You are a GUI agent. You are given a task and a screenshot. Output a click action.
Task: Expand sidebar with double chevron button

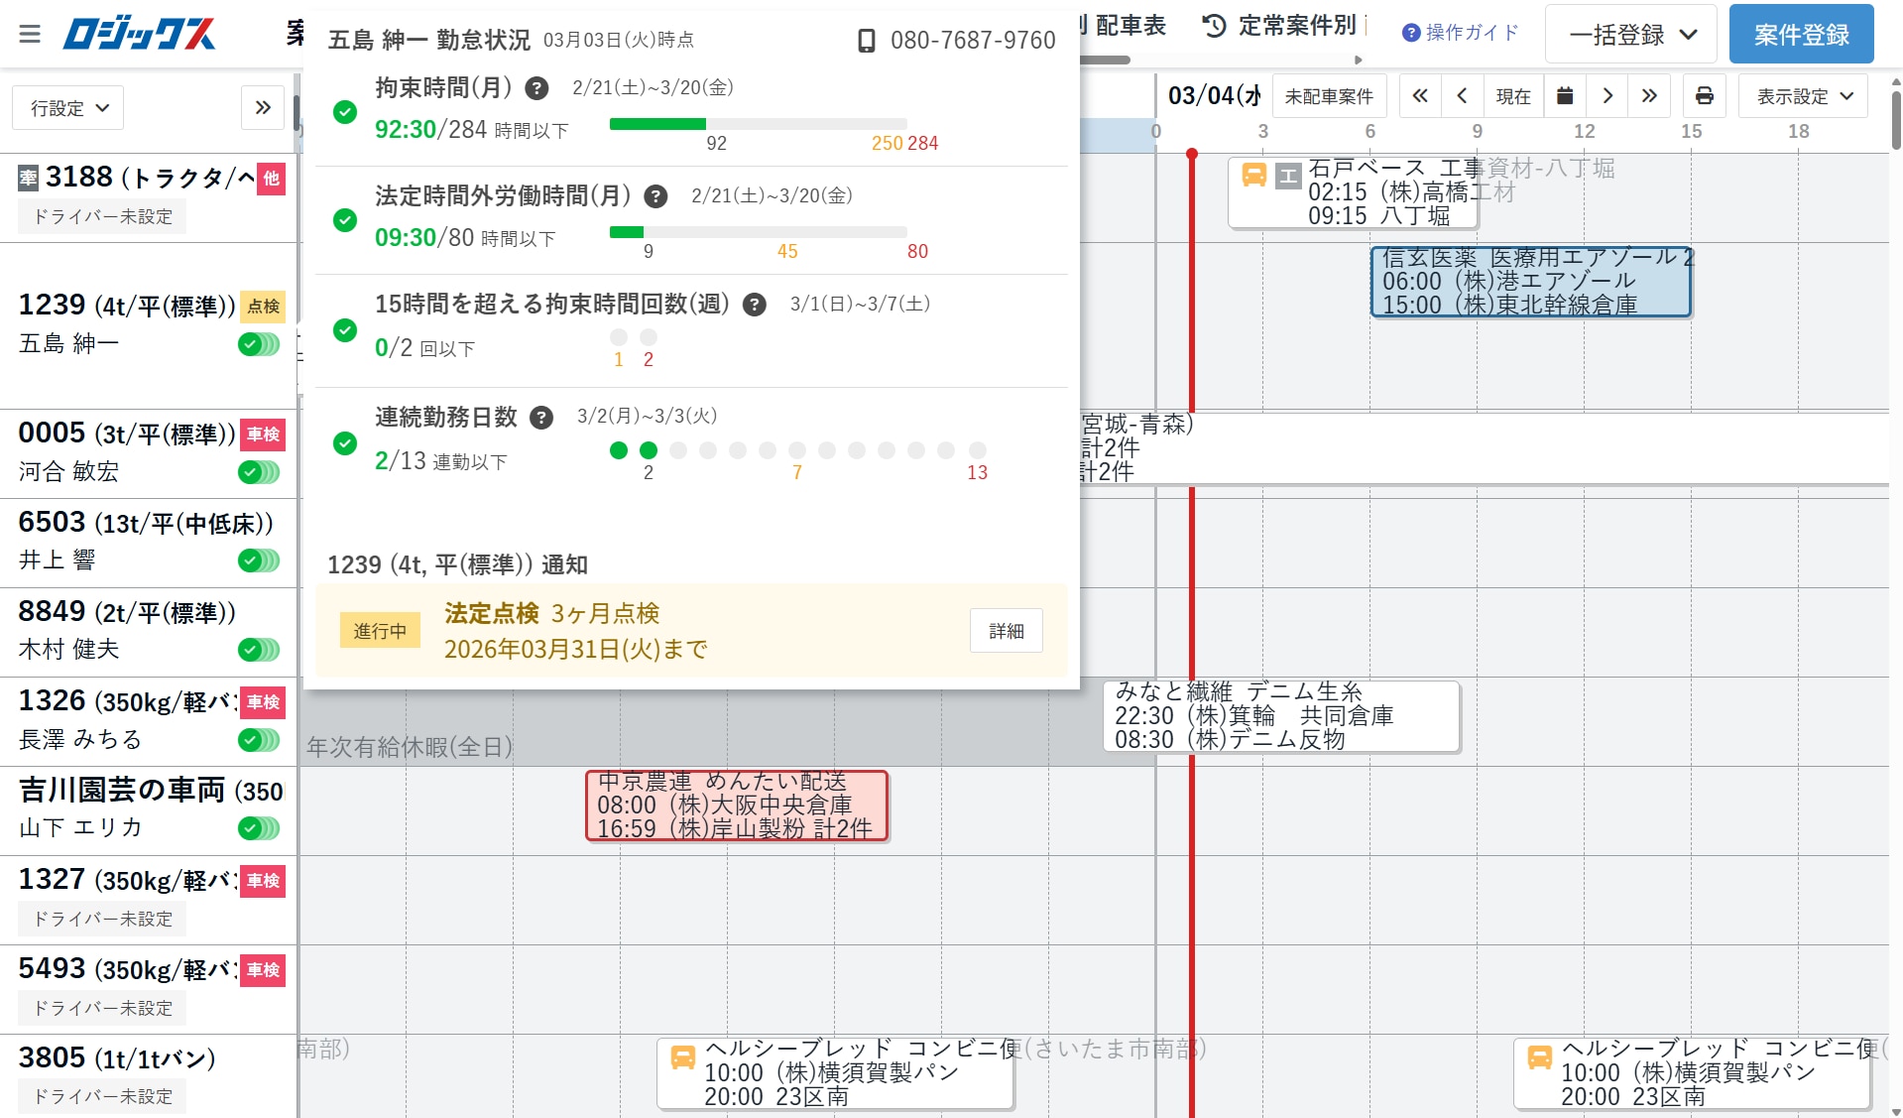click(x=263, y=107)
